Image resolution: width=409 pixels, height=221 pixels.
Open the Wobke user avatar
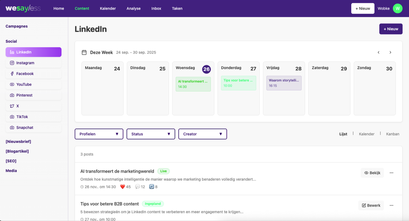(397, 9)
